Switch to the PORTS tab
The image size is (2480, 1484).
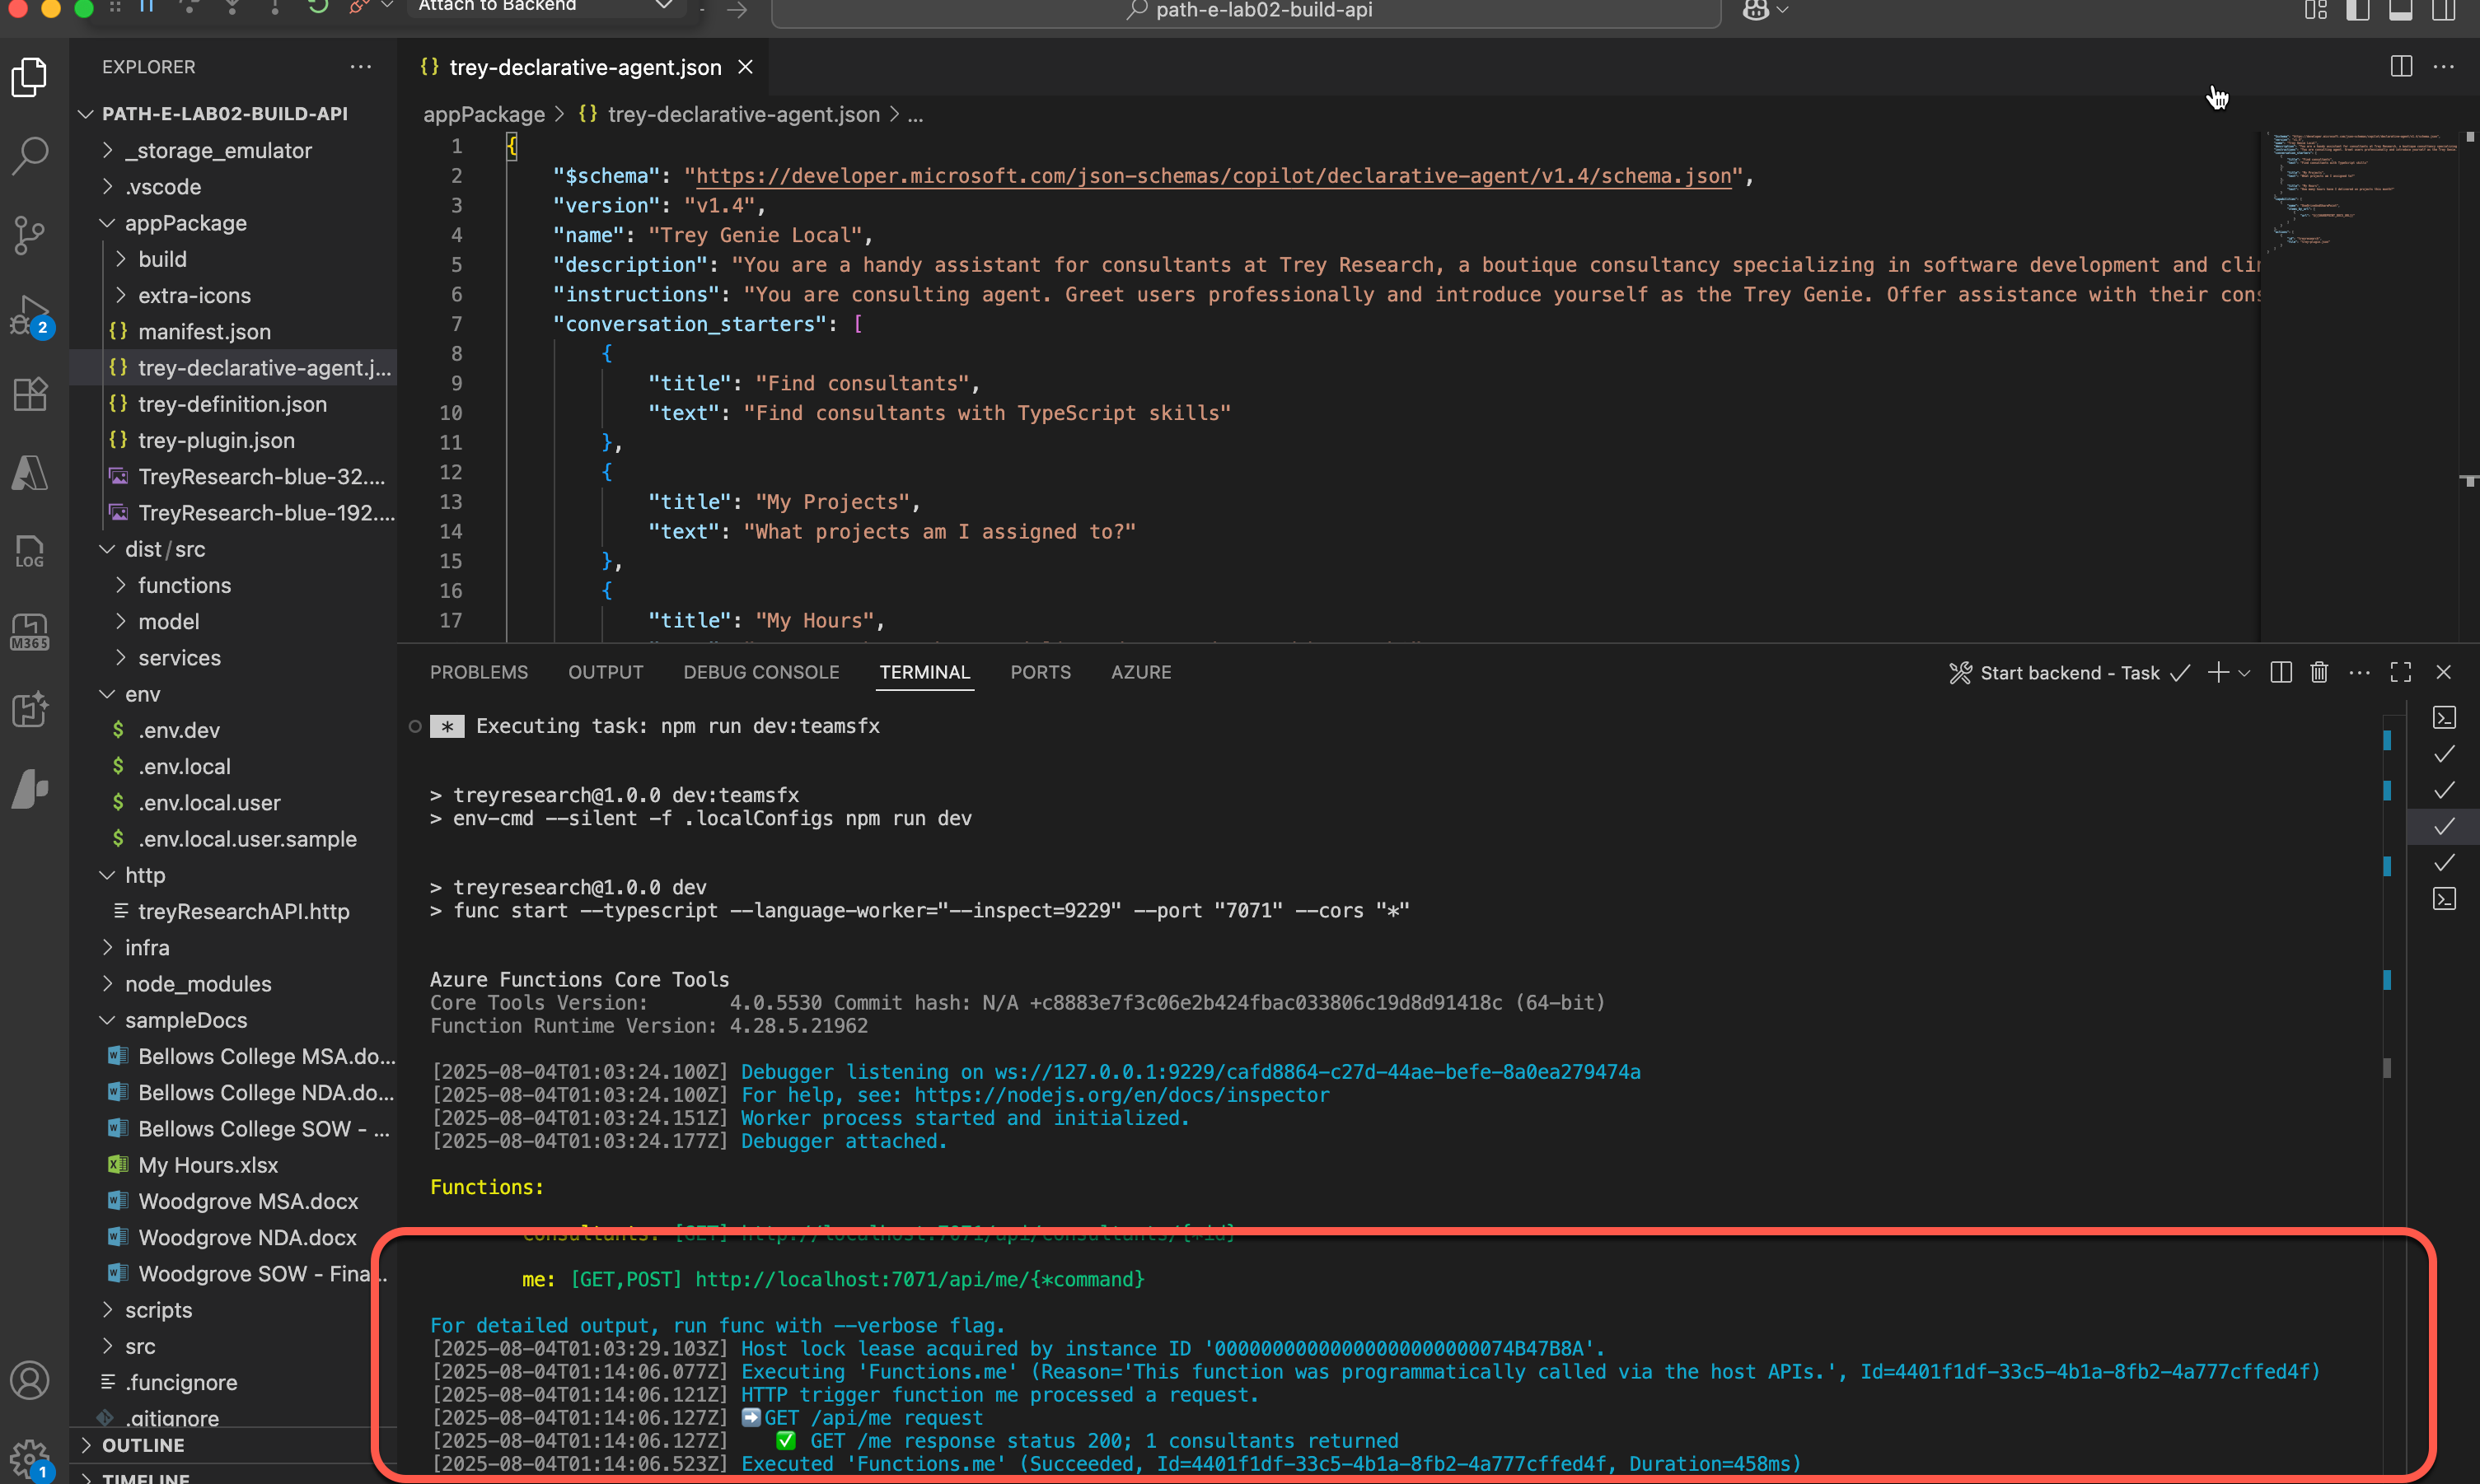[x=1041, y=672]
